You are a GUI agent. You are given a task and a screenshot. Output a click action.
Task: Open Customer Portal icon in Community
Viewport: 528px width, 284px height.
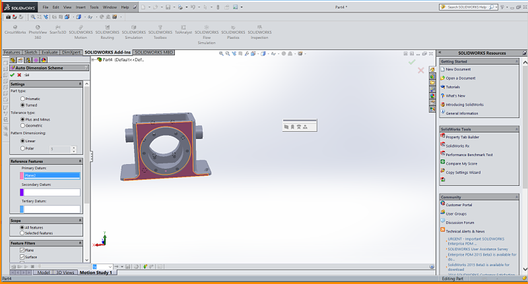point(443,204)
